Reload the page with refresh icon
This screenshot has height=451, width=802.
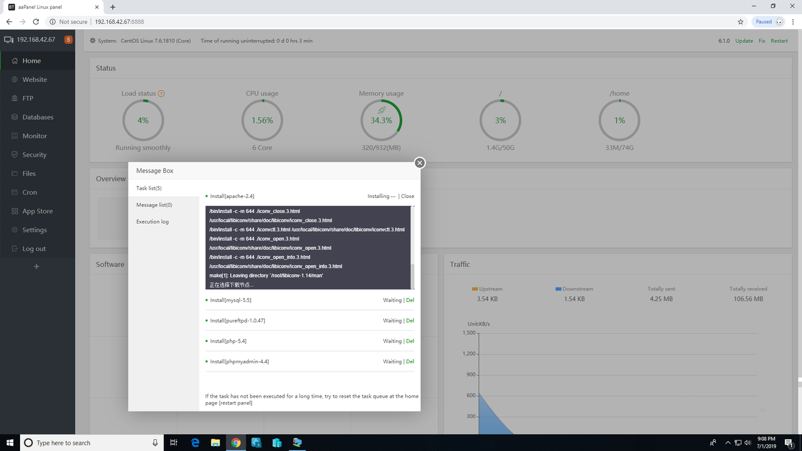36,21
